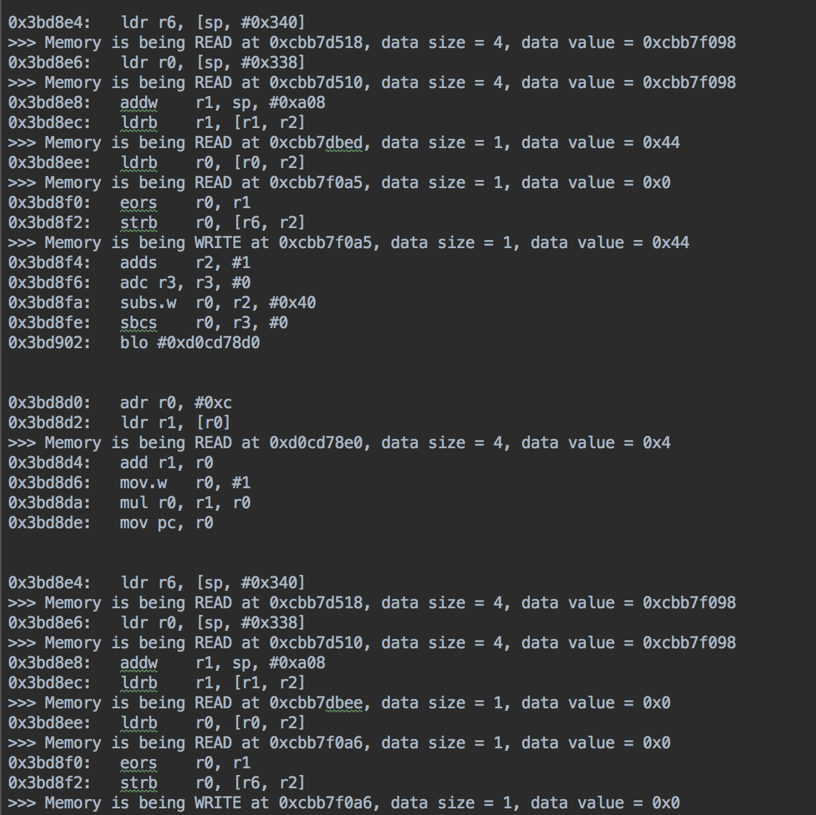
Task: Select the mov.w r0, #1 line
Action: [185, 483]
